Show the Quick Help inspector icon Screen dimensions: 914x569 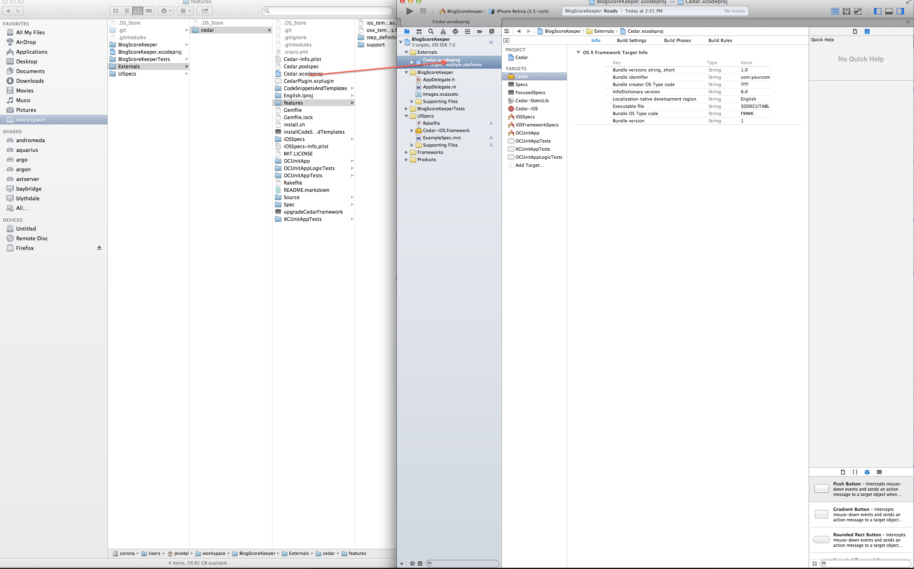click(867, 31)
